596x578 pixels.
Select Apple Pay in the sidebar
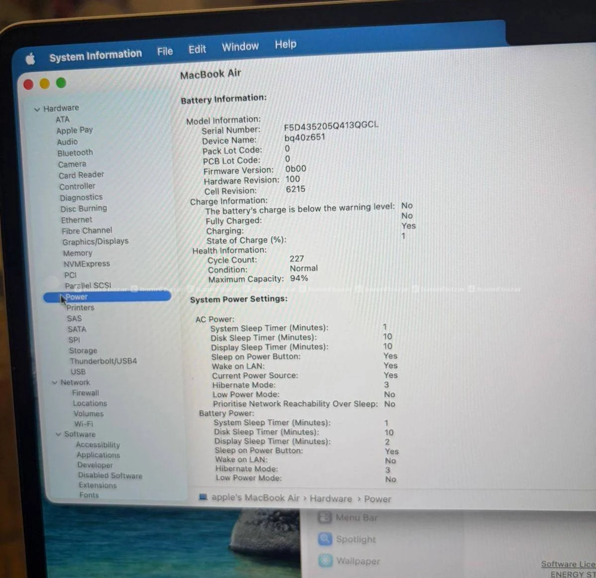click(74, 130)
